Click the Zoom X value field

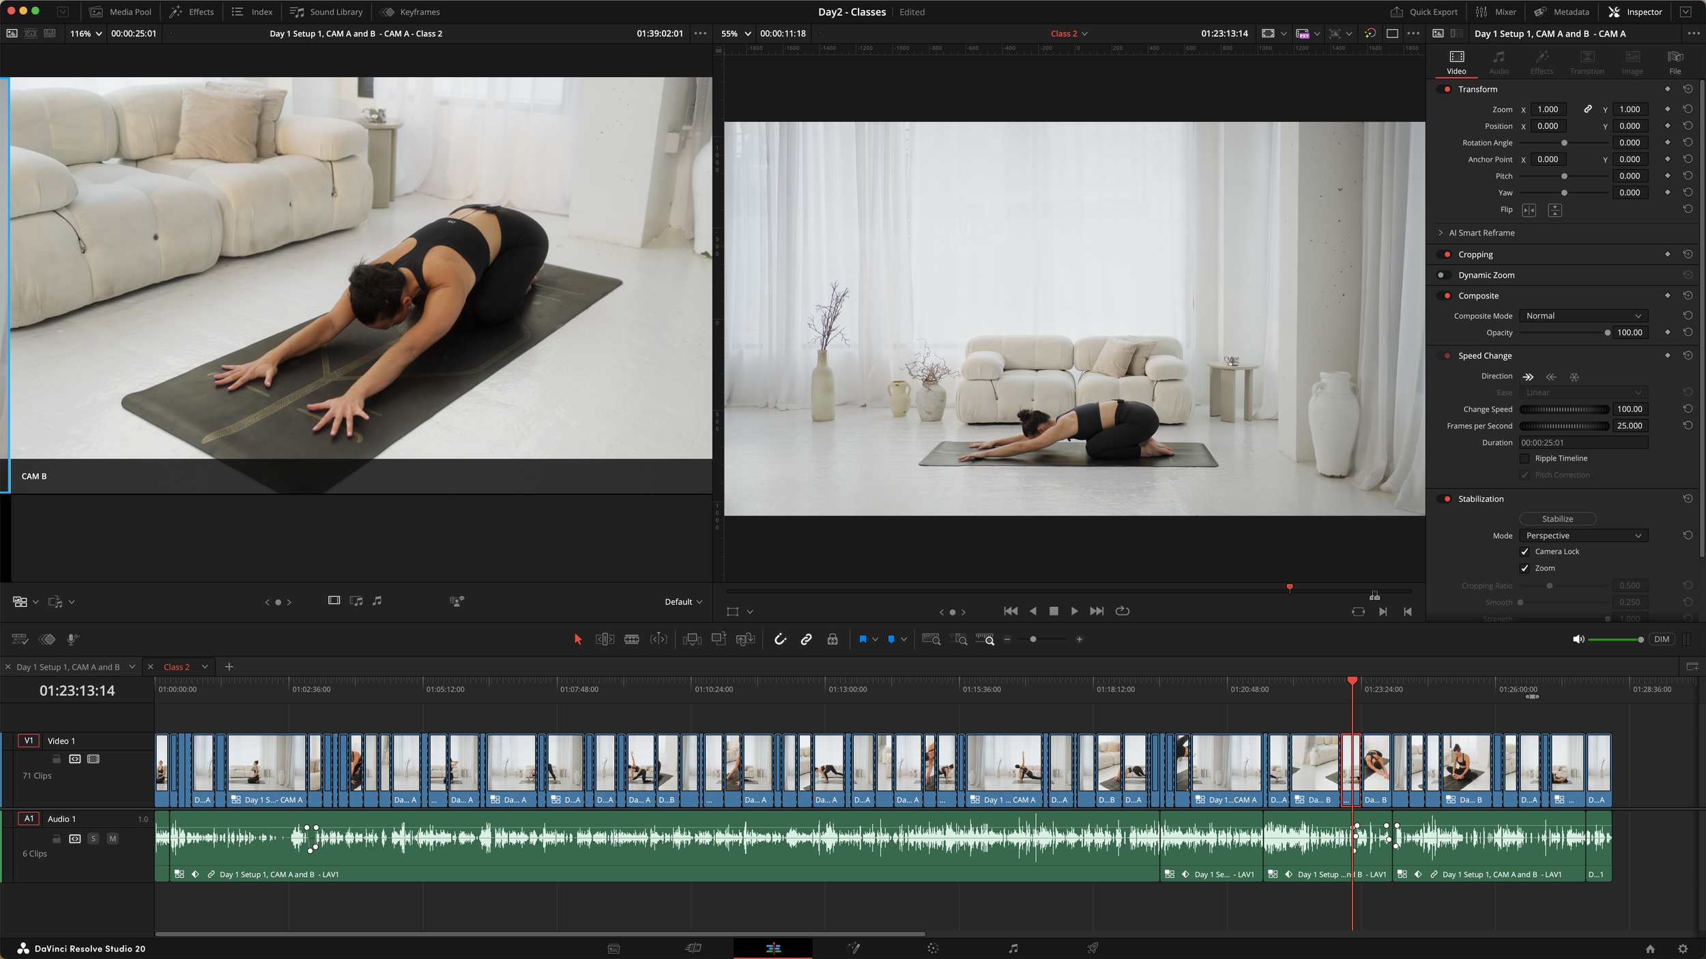[x=1548, y=109]
